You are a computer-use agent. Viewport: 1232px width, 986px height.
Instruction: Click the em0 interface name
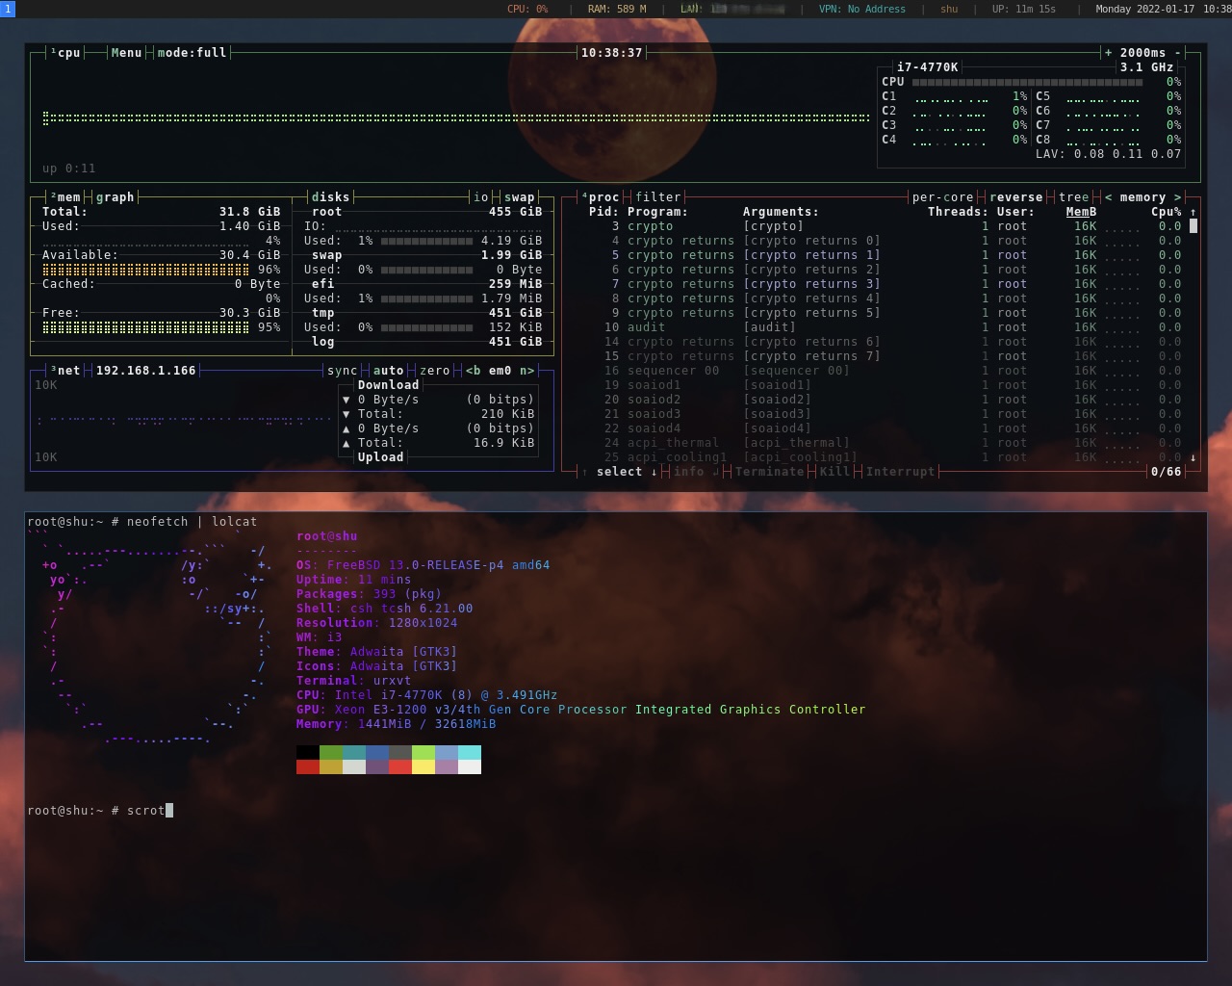coord(500,371)
